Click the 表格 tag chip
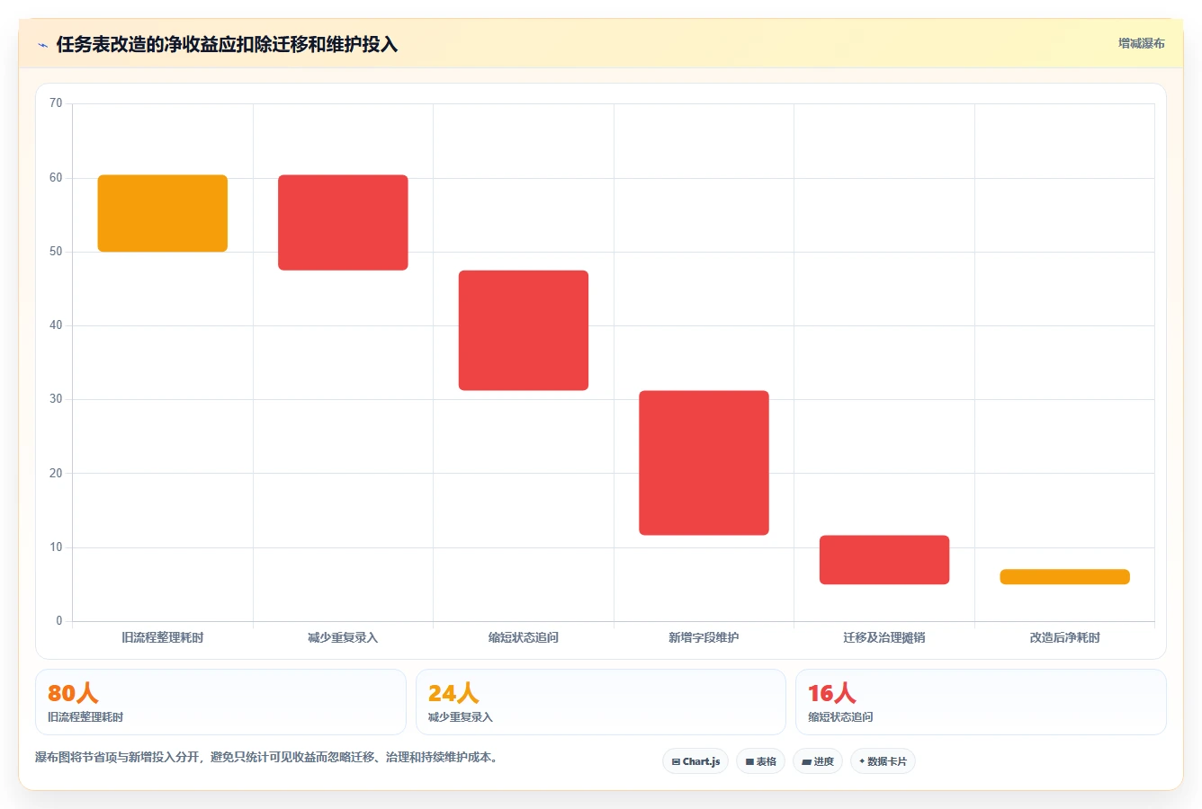Screen dimensions: 1202x809 [760, 761]
